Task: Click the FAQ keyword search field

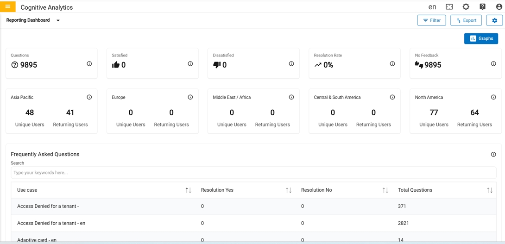Action: [x=253, y=173]
